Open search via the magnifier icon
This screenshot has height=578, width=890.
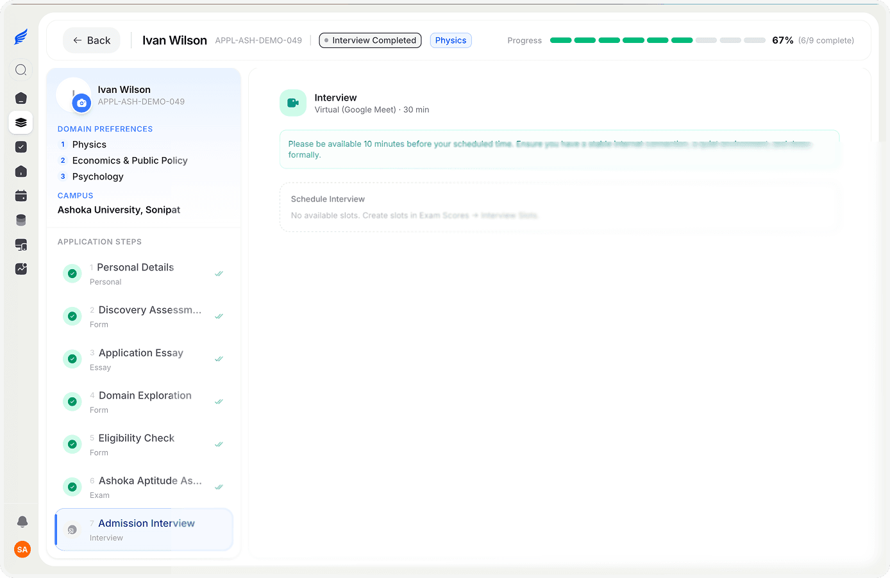click(x=21, y=70)
